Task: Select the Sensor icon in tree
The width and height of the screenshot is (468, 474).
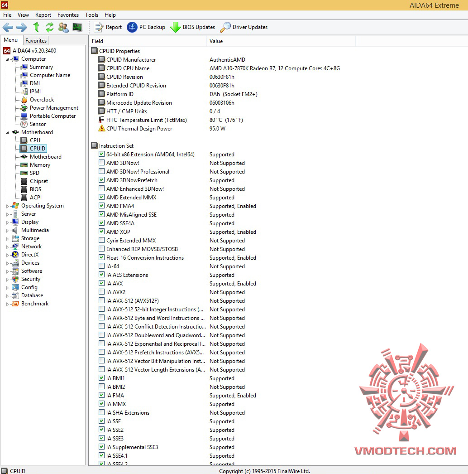Action: [x=24, y=124]
